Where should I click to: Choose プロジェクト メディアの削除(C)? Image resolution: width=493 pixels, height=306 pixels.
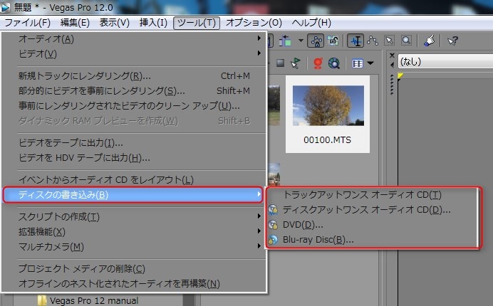tap(134, 268)
